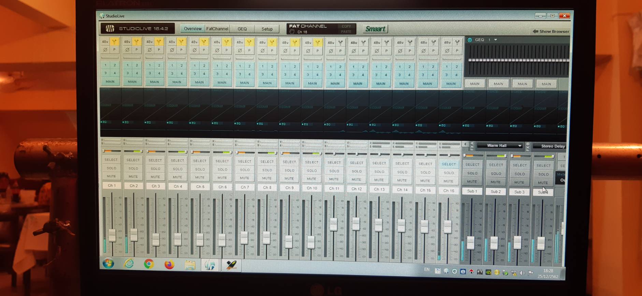Image resolution: width=642 pixels, height=296 pixels.
Task: Open the Windows Start menu
Action: (108, 263)
